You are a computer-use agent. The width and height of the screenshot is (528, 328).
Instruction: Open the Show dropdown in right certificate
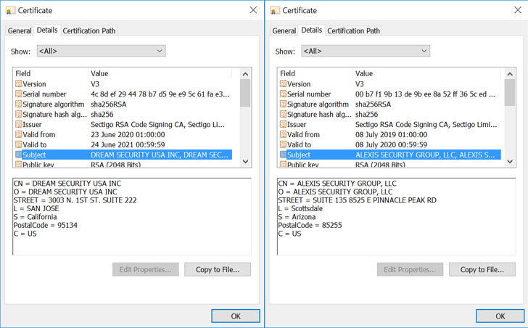coord(365,52)
